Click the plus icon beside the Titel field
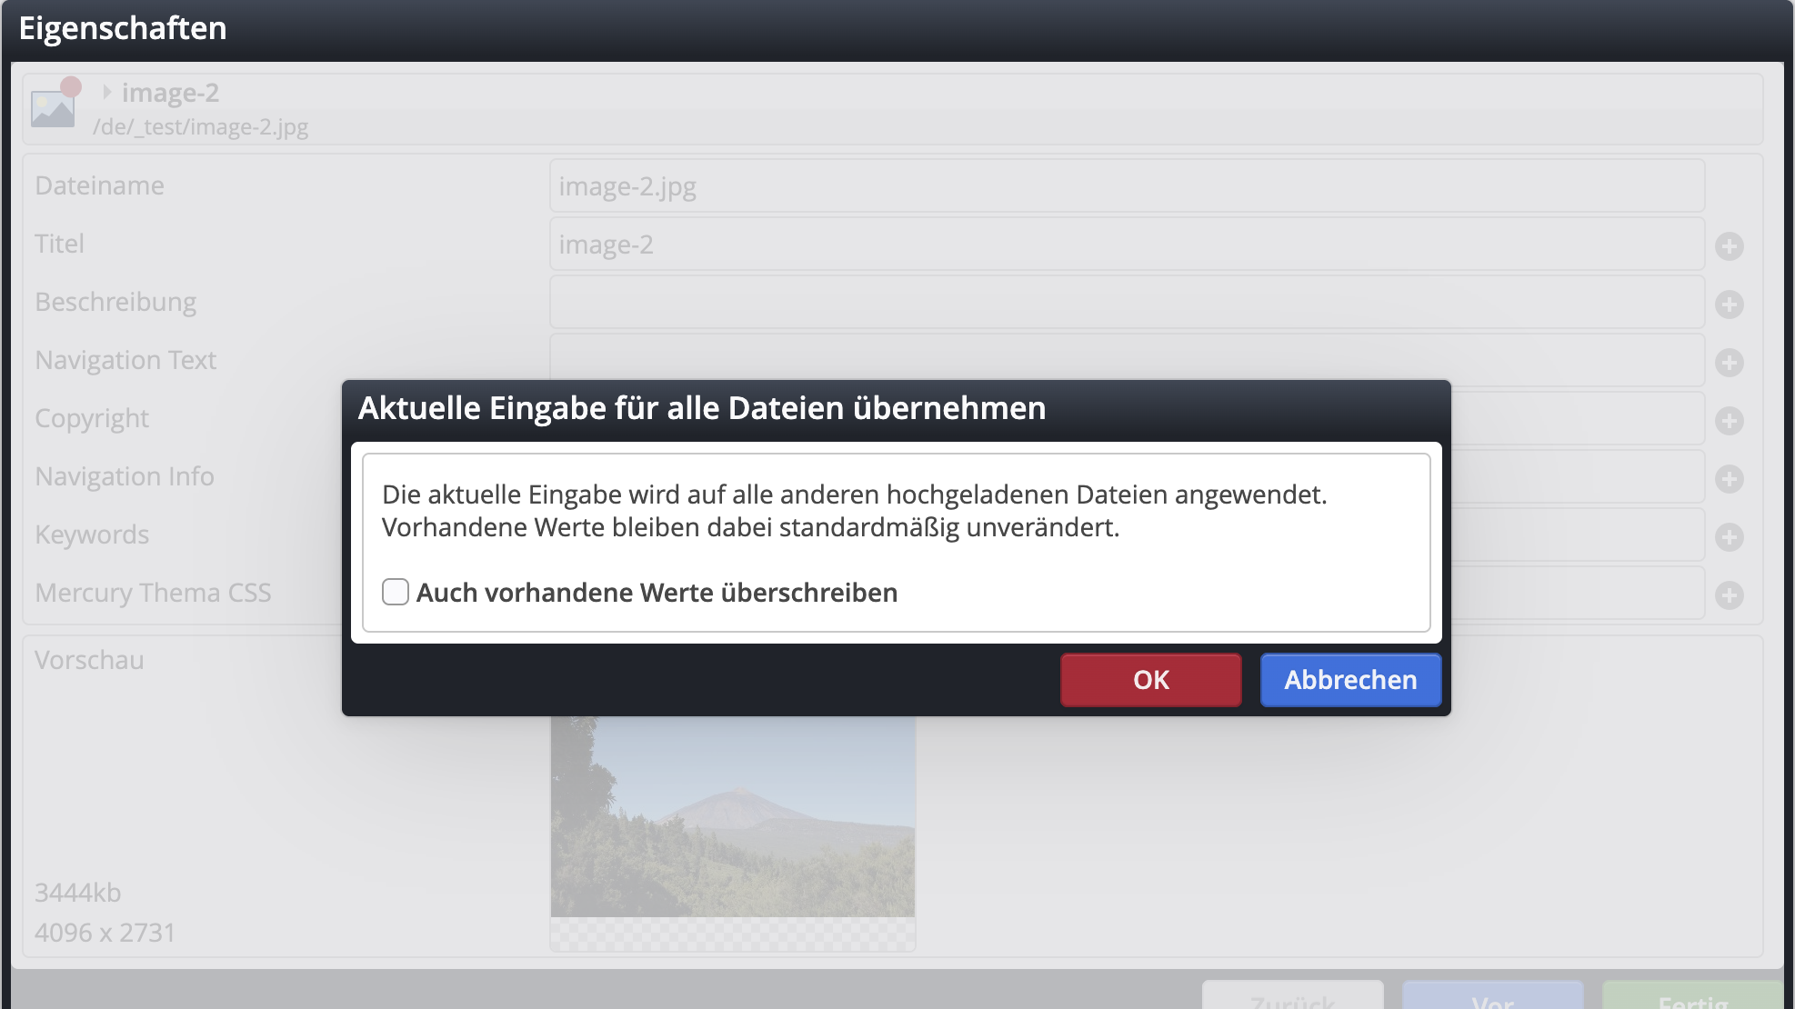 [x=1729, y=244]
